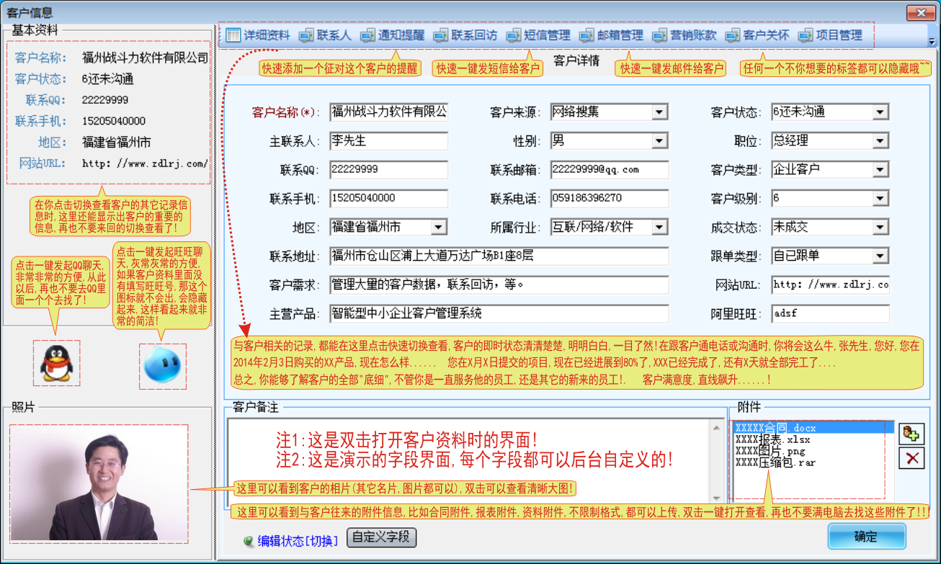This screenshot has height=564, width=941.
Task: Click the 联系手机 input field in form
Action: click(389, 199)
